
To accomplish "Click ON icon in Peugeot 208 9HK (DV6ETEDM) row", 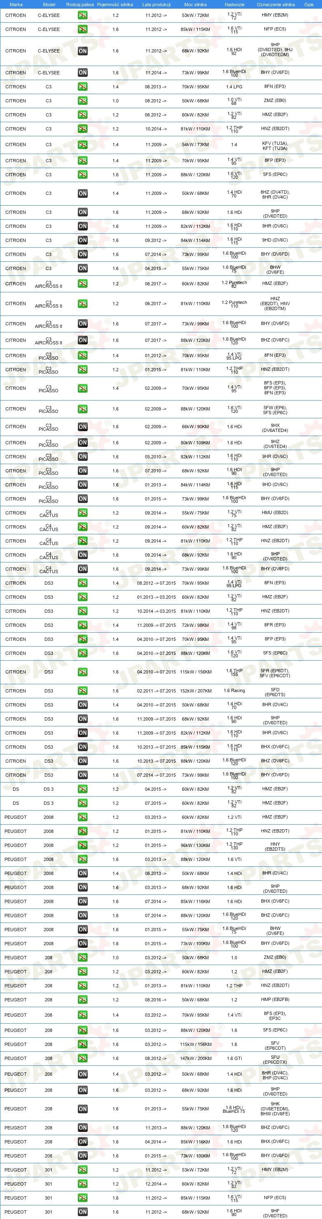I will tap(83, 1109).
